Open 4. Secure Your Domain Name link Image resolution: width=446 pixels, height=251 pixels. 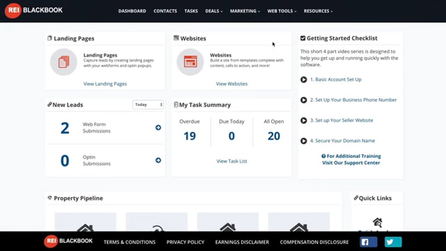point(342,141)
